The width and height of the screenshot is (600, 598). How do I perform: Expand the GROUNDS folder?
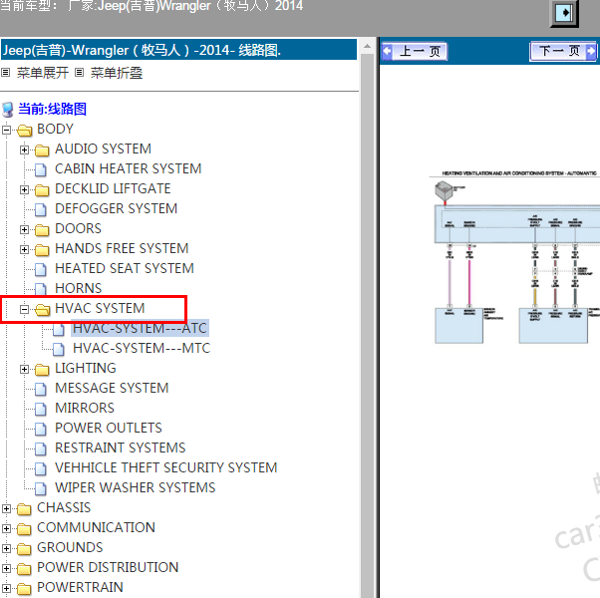[x=6, y=548]
